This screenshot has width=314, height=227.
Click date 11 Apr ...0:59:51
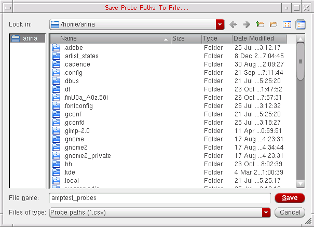[x=258, y=131]
